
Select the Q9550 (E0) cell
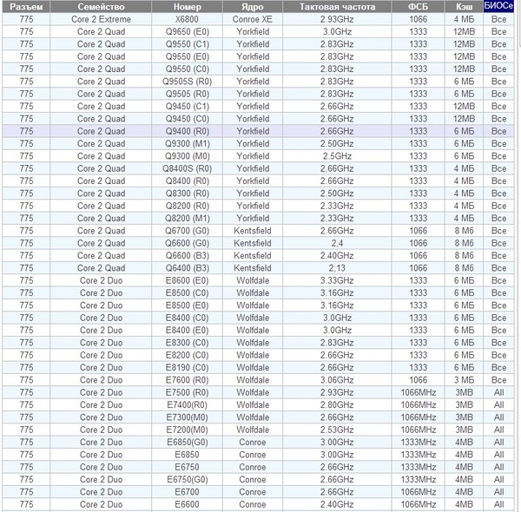pos(187,56)
